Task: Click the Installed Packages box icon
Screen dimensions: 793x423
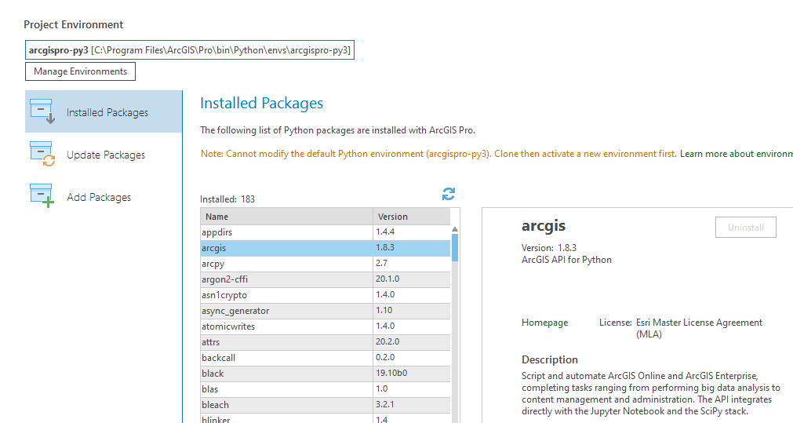Action: [x=41, y=111]
